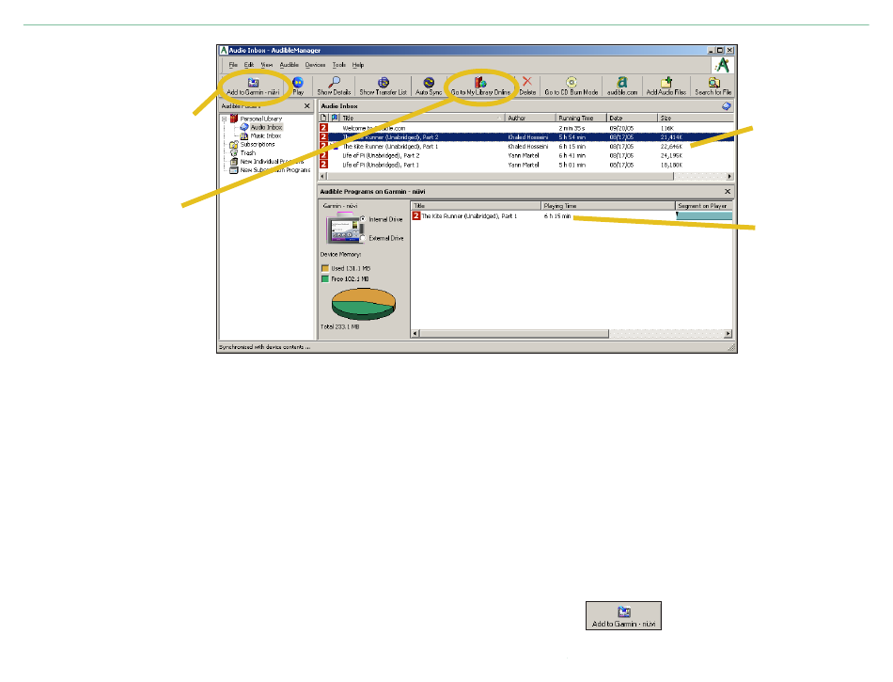Click the Add to Garmin - nüvi toolbar button
Viewport: 893px width, 682px height.
[x=253, y=87]
